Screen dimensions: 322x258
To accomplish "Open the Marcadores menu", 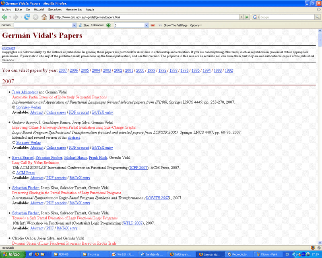I will tap(55, 9).
